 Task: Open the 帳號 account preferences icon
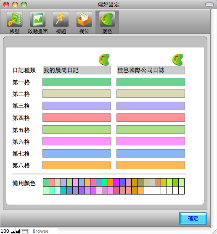point(15,19)
